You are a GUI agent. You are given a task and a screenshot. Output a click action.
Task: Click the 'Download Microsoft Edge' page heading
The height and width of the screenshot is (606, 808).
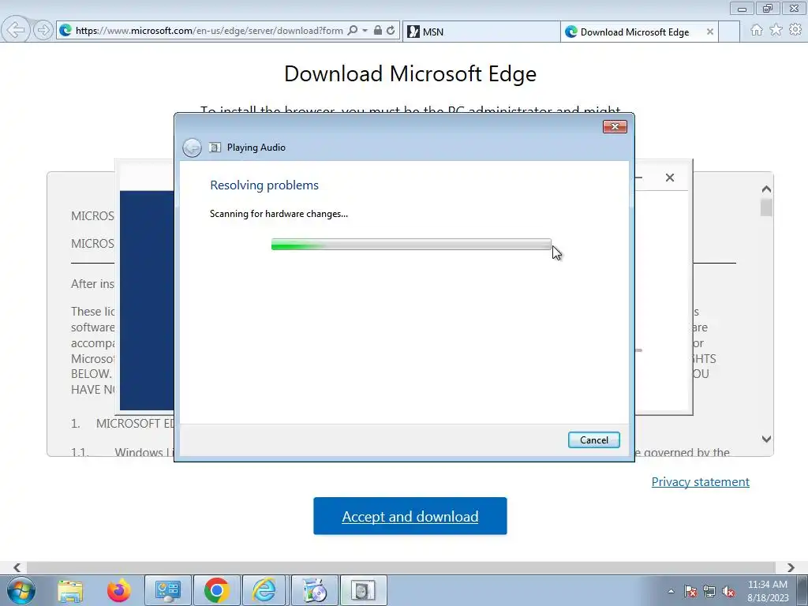410,73
